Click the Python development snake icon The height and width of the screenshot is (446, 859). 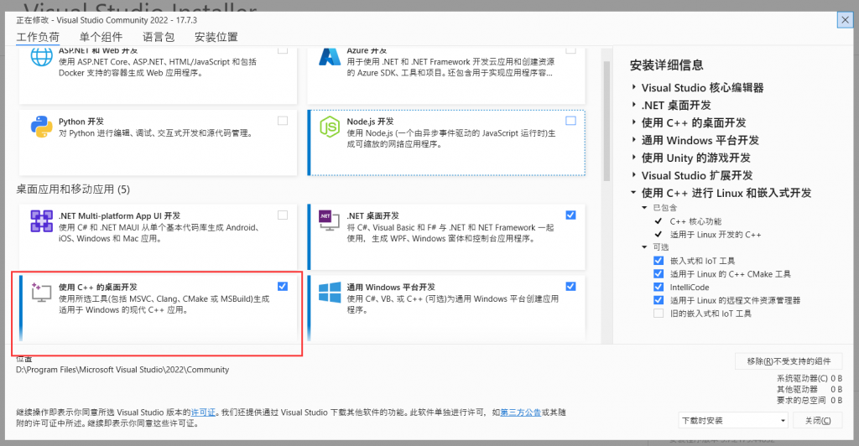42,127
